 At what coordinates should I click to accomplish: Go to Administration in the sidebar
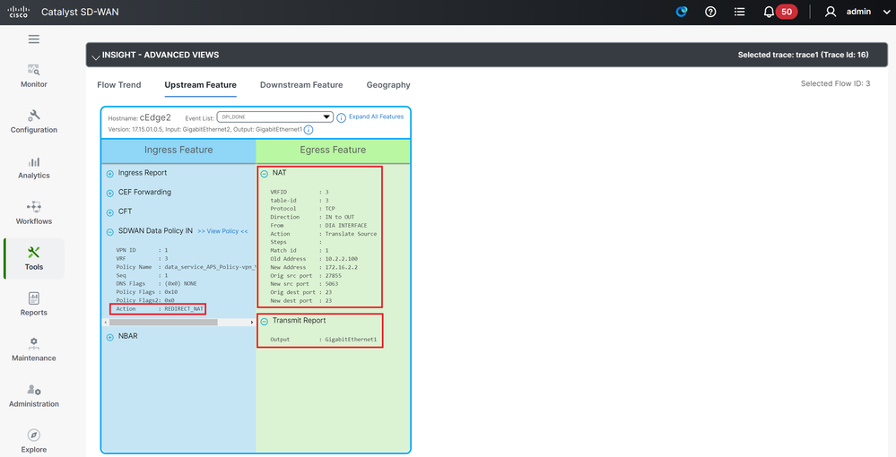coord(34,396)
